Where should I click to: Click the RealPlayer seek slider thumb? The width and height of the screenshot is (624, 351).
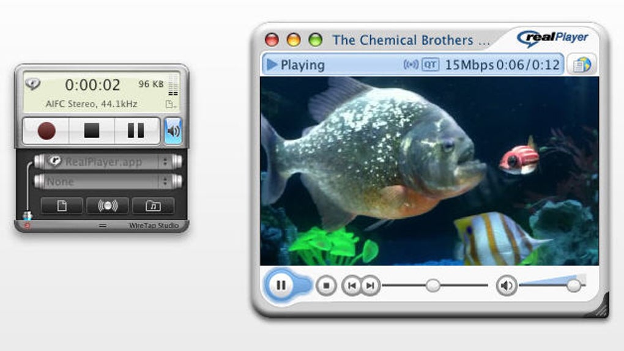point(433,286)
